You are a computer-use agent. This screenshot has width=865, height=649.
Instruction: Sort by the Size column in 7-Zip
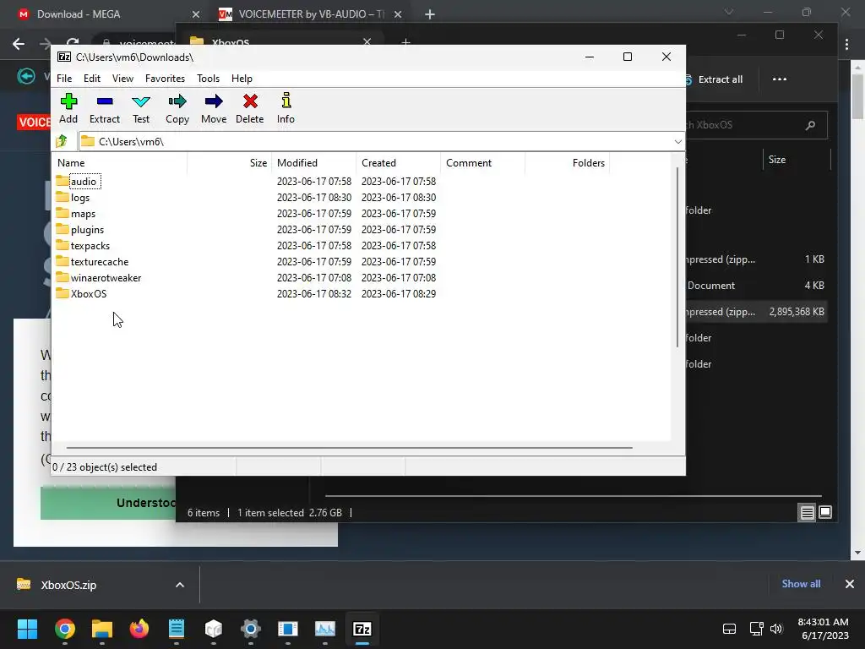point(230,163)
